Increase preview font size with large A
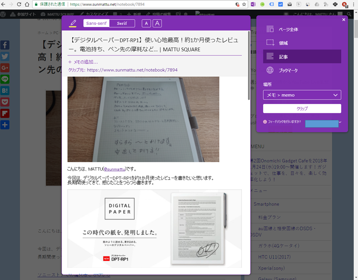 157,23
